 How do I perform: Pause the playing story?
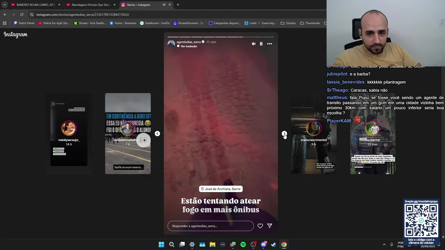pyautogui.click(x=261, y=44)
